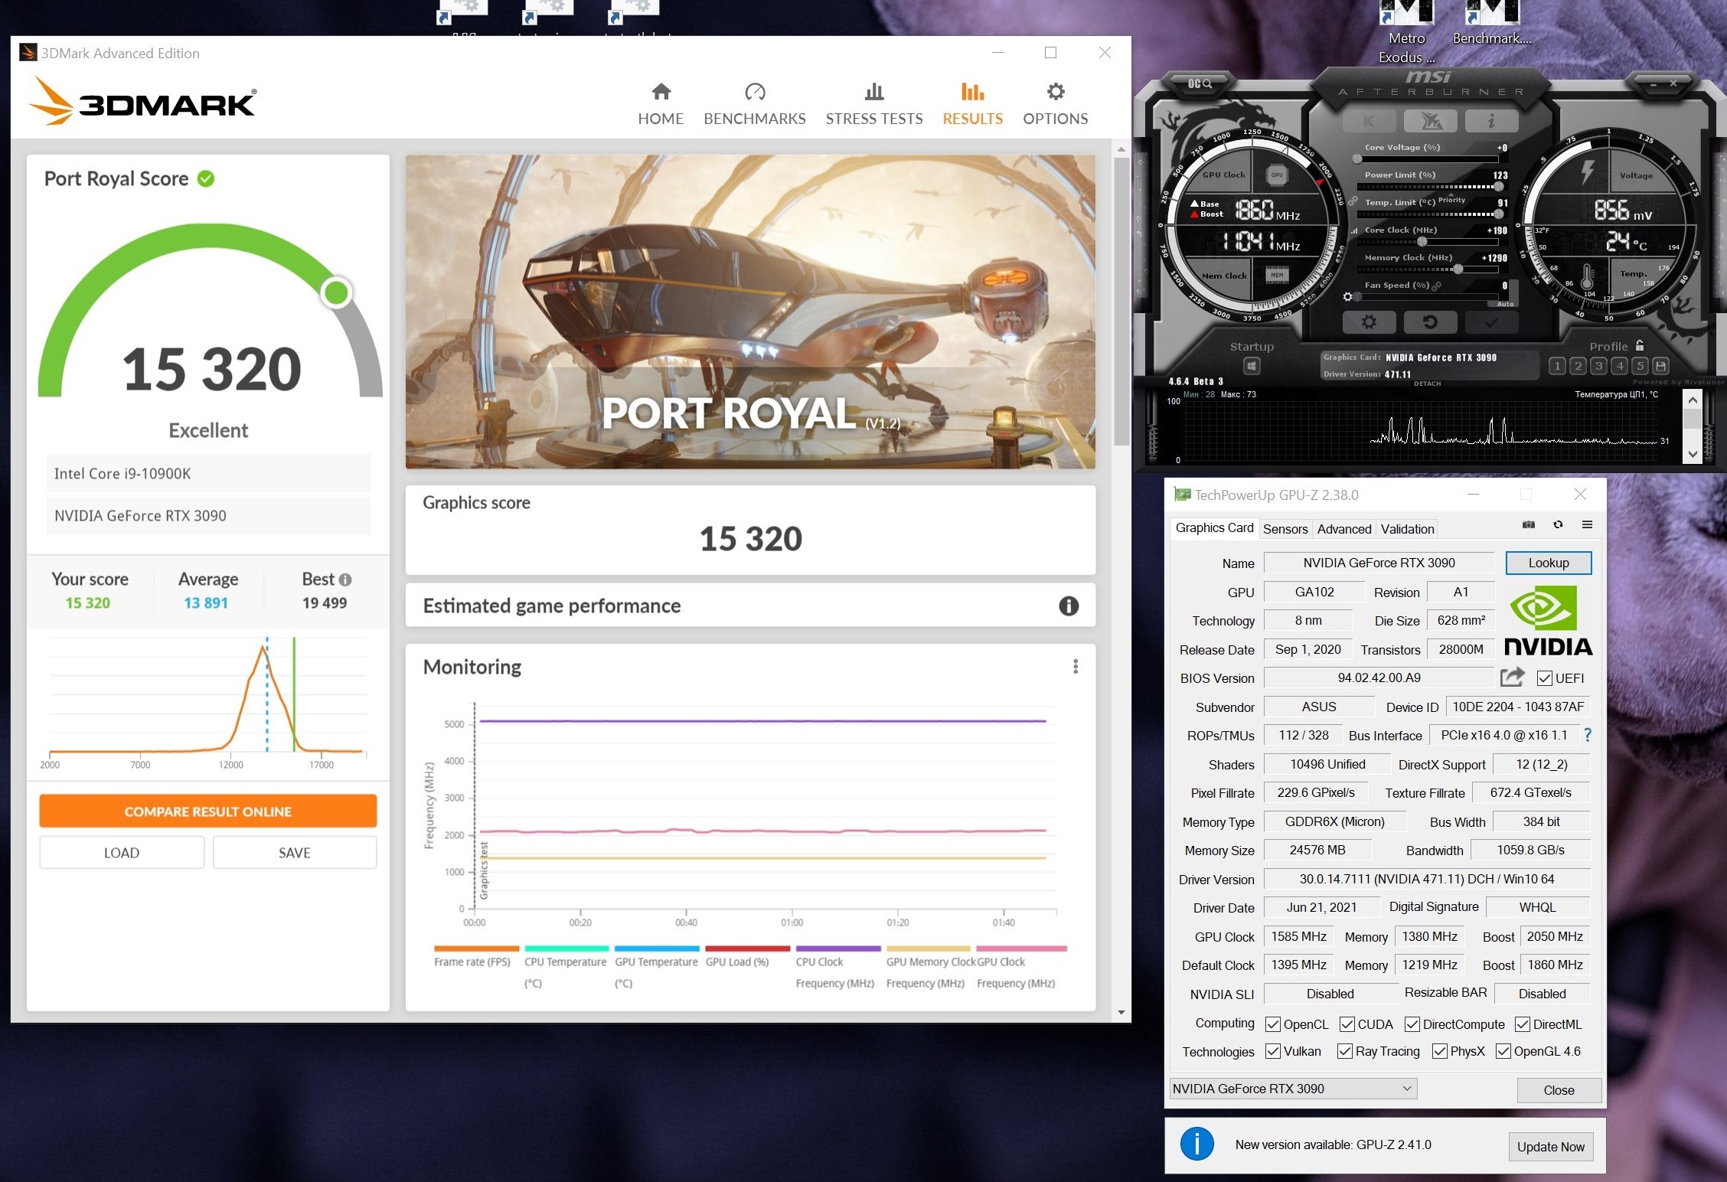Toggle the OpenCL checkbox
The image size is (1727, 1182).
tap(1273, 1024)
